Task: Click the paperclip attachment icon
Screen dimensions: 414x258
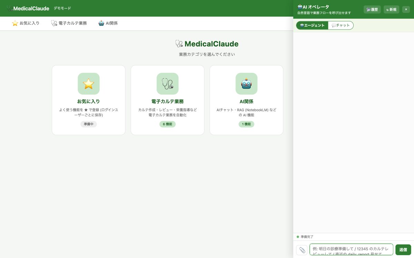Action: pos(302,250)
